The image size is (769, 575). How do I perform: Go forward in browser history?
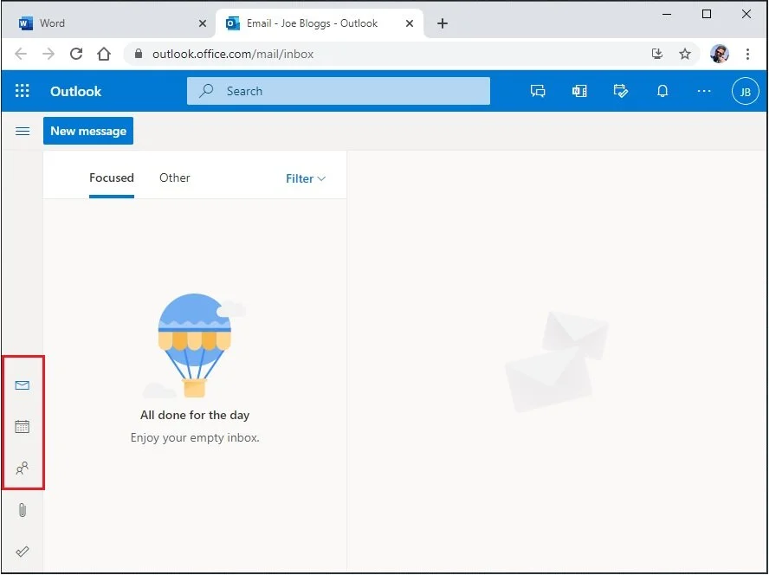click(48, 54)
